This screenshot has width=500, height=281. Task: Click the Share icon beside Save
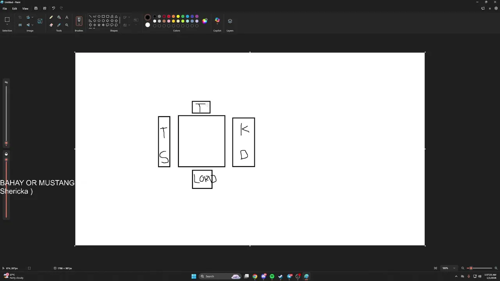(45, 8)
